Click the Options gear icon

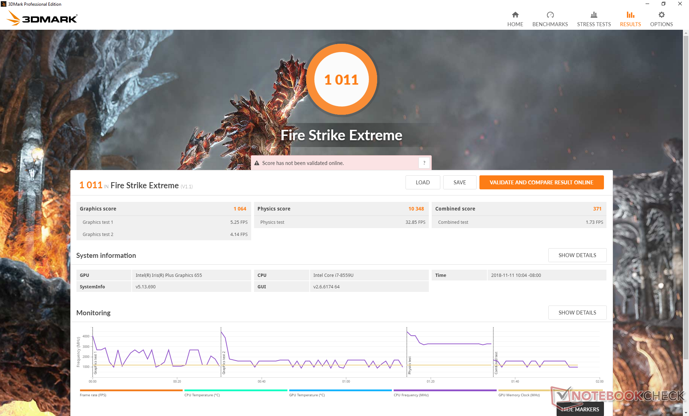661,15
